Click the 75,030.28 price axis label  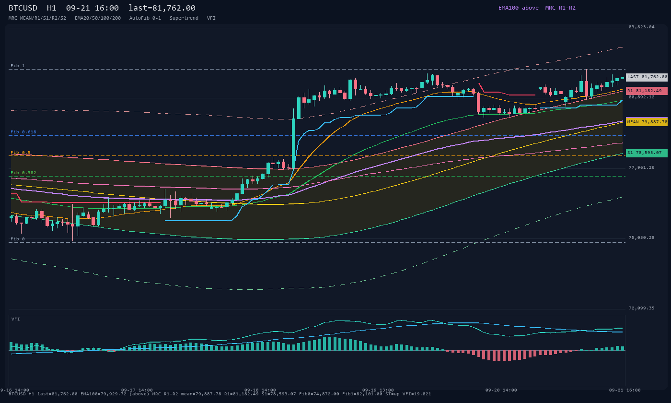(641, 237)
